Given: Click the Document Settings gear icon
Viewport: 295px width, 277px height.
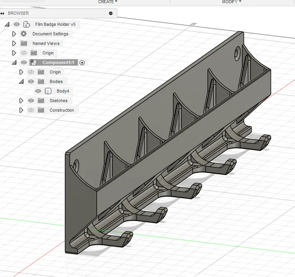Looking at the screenshot, I should pos(24,34).
